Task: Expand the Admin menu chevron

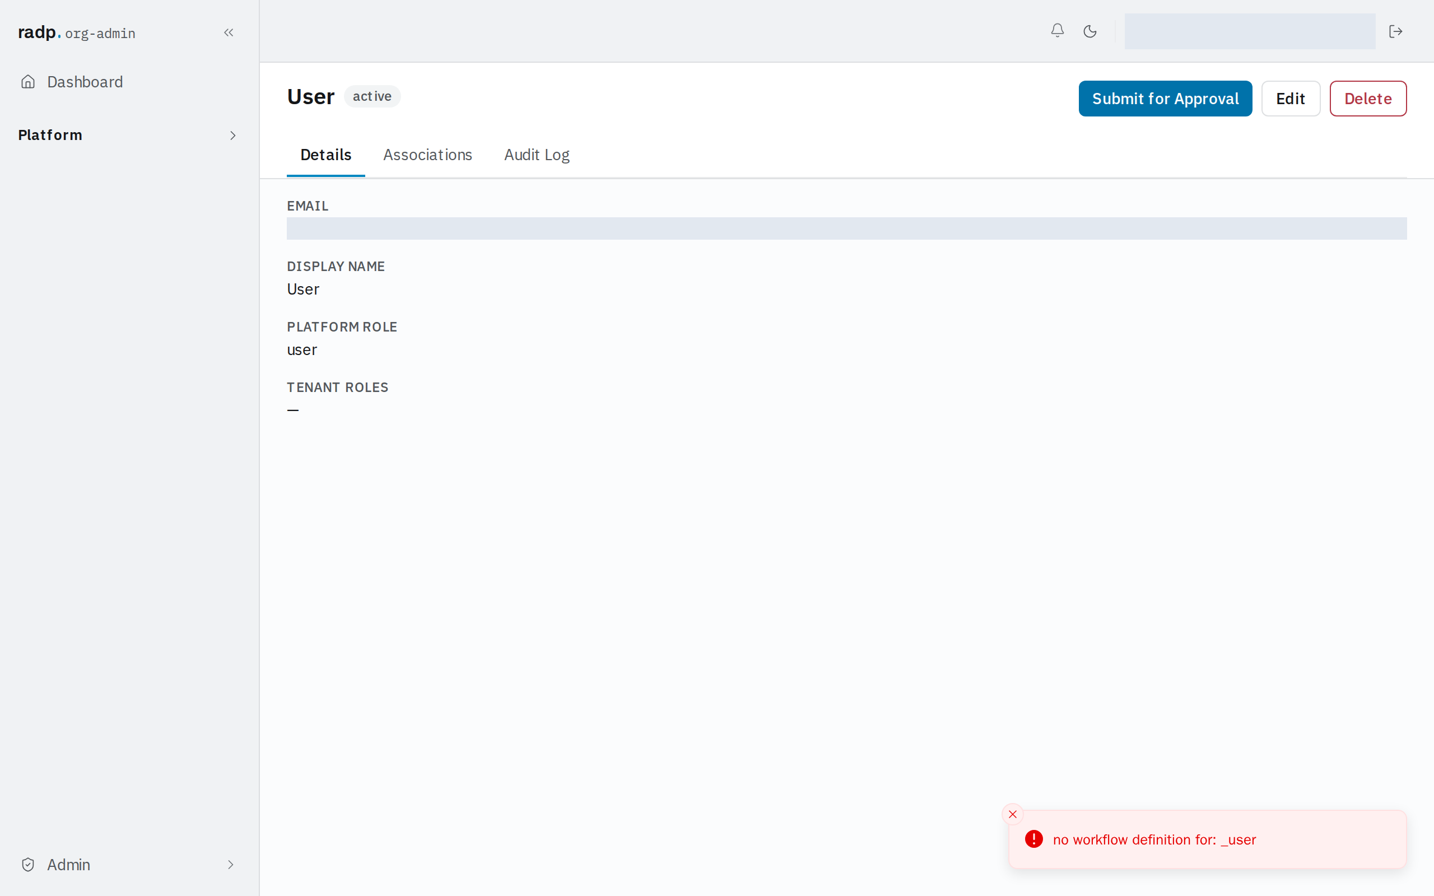Action: click(231, 865)
